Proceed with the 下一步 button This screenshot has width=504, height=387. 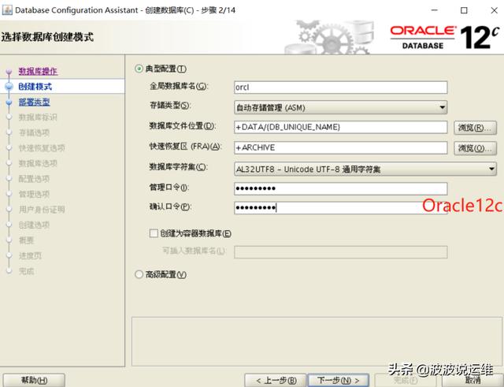(x=339, y=381)
